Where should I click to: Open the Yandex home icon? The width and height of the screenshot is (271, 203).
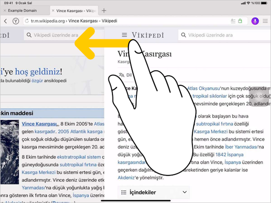tap(16, 21)
